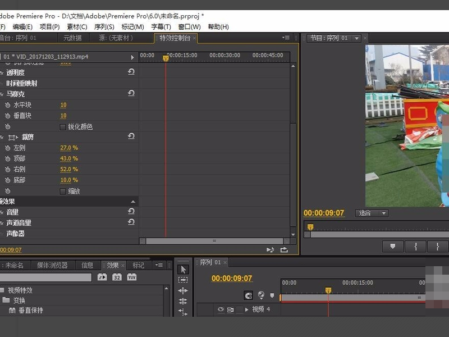Open the 项目(P) menu
Screen dimensions: 449x337
coord(49,27)
